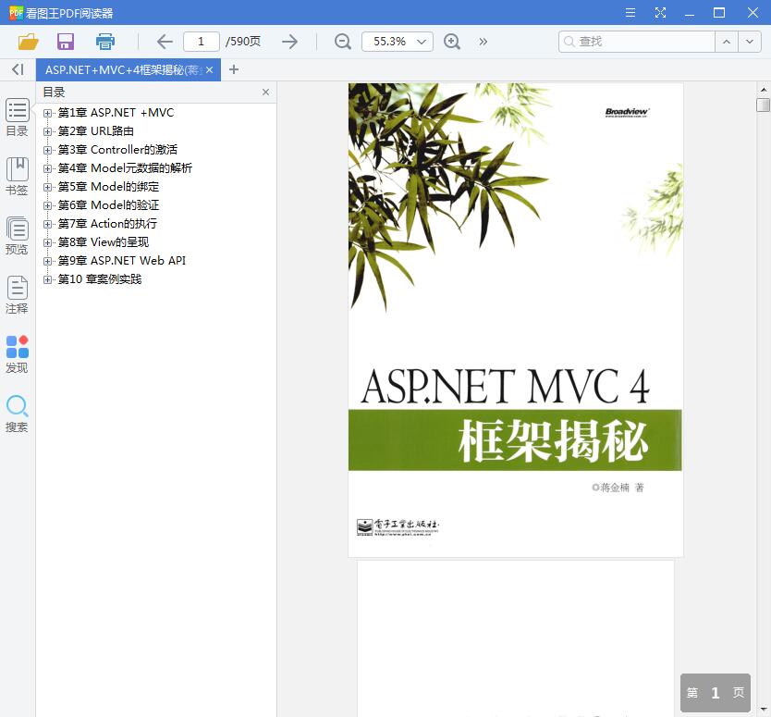Open the hamburger menu in title bar

pos(630,13)
